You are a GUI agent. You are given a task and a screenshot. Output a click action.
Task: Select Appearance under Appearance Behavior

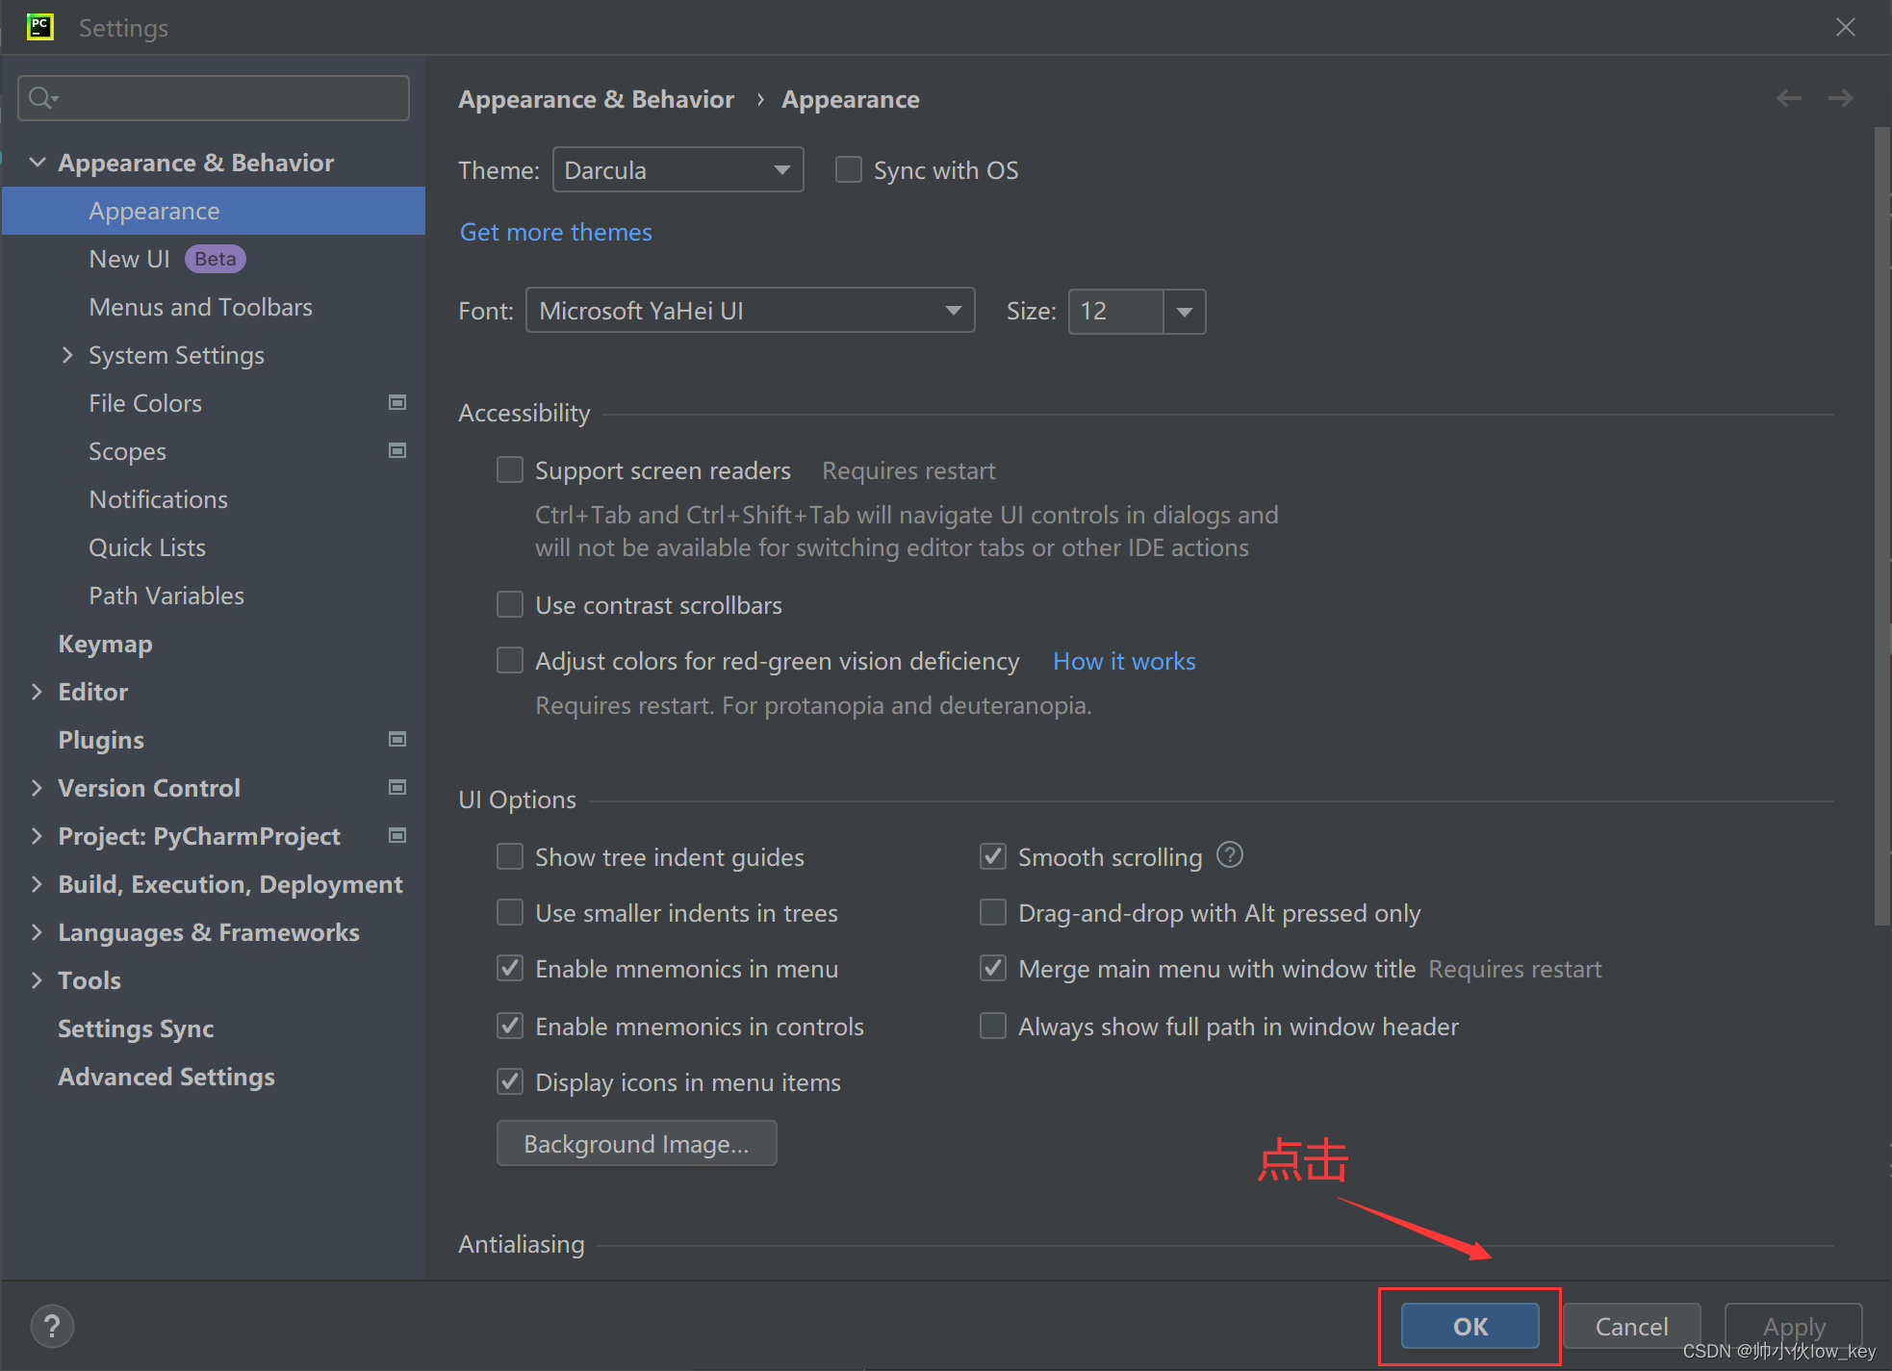click(153, 210)
